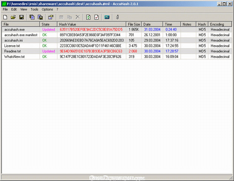Click Hexadecimal in the accuhash.ini row
The height and width of the screenshot is (181, 234).
coord(220,40)
